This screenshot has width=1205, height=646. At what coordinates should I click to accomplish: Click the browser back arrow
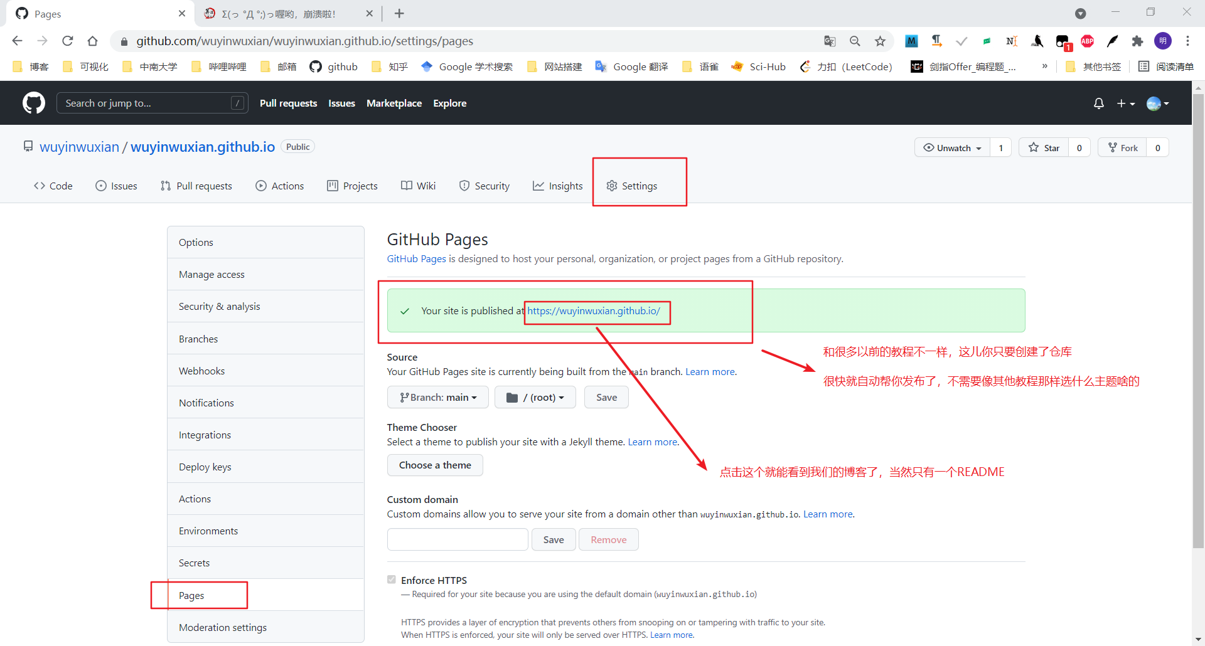pos(18,41)
